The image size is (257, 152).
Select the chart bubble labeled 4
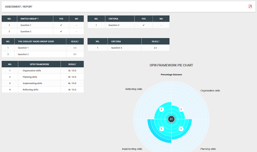pyautogui.click(x=162, y=109)
